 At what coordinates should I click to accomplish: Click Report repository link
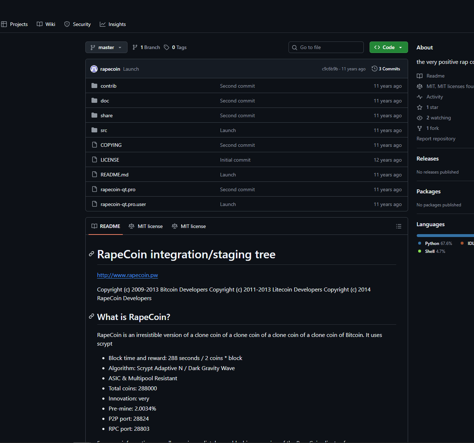[x=436, y=139]
